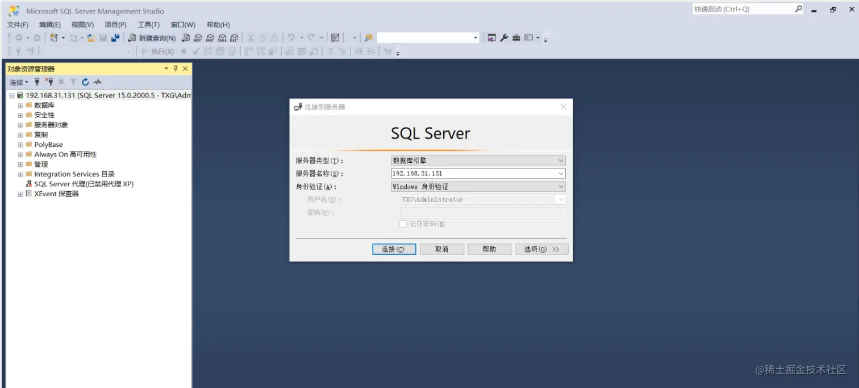This screenshot has height=388, width=859.
Task: Click the Save All disks icon
Action: pos(115,37)
